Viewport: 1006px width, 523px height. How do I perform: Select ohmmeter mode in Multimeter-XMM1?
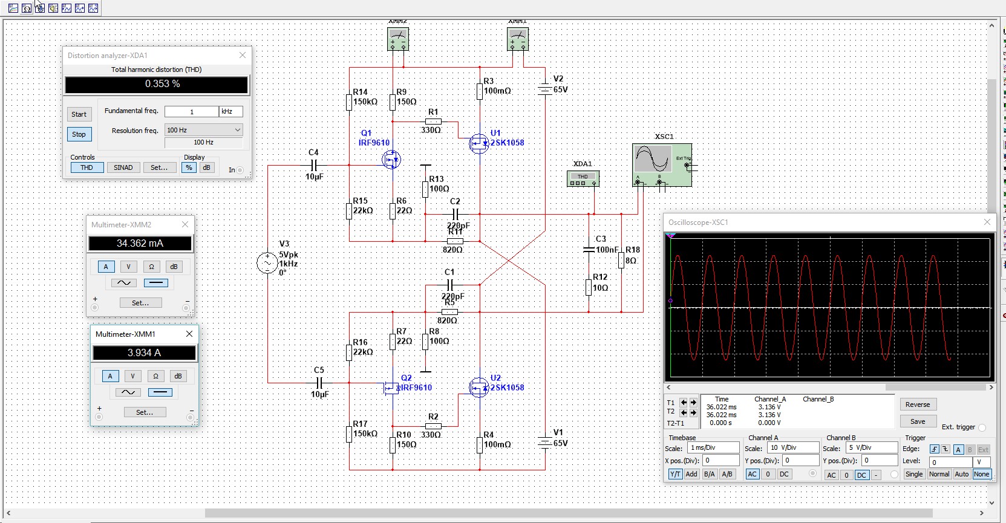(155, 376)
